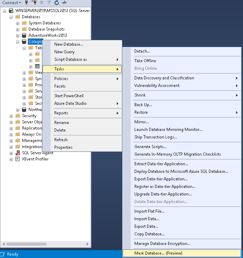Click the SQL Server Agent icon
The width and height of the screenshot is (243, 258).
point(18,153)
